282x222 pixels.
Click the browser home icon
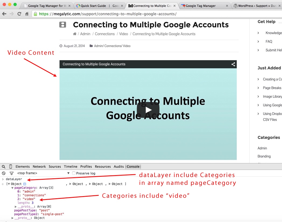click(x=27, y=14)
